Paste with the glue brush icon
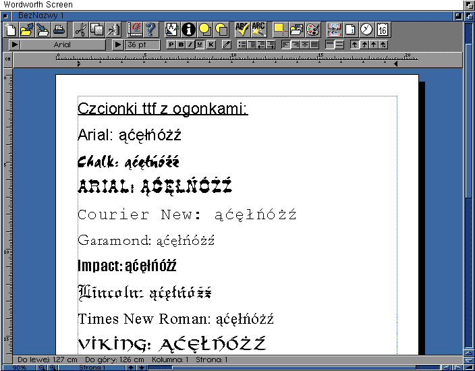 113,30
